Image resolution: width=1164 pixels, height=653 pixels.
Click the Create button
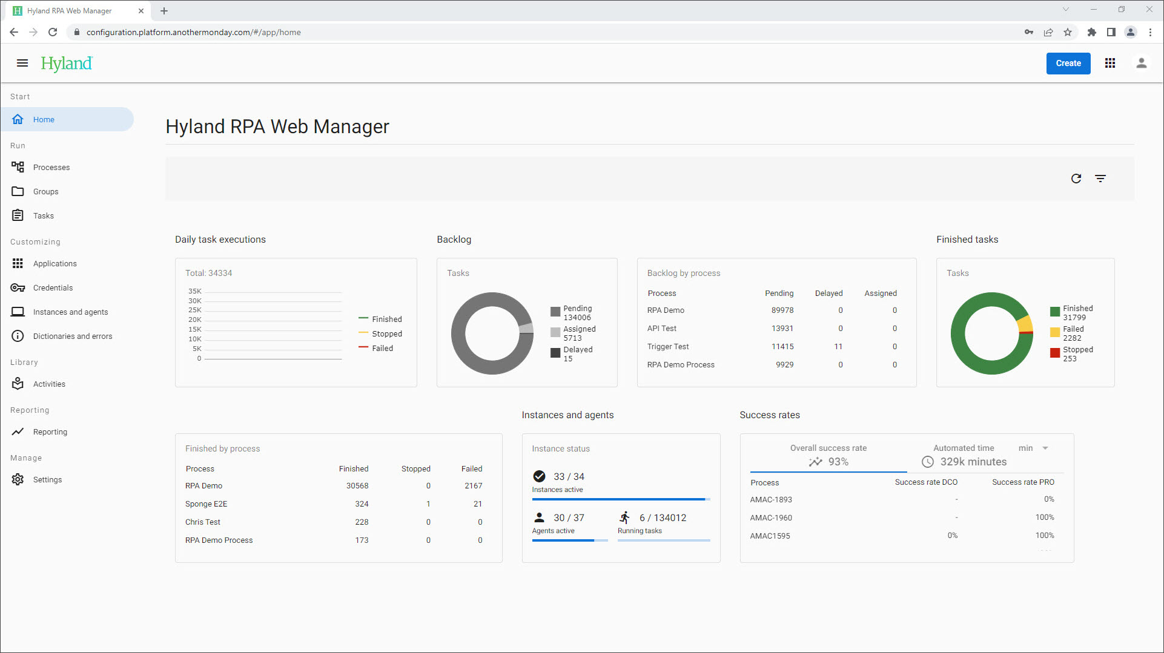pyautogui.click(x=1068, y=63)
